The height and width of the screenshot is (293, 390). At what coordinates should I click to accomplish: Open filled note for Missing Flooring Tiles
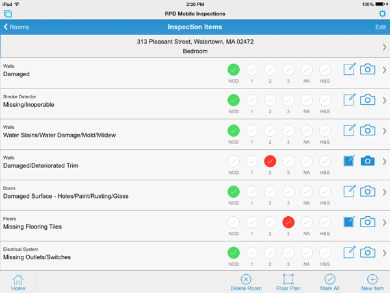[x=350, y=222]
